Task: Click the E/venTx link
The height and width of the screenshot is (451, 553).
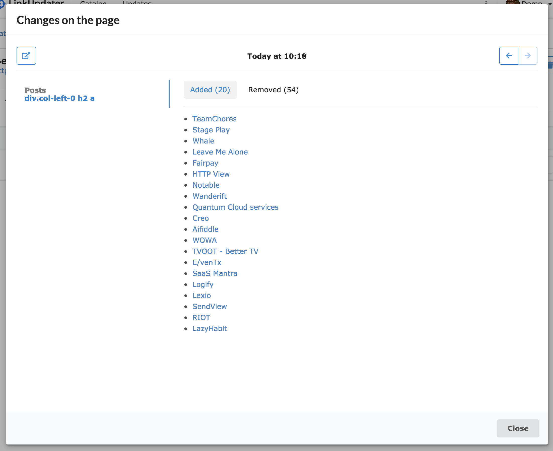Action: pyautogui.click(x=207, y=262)
